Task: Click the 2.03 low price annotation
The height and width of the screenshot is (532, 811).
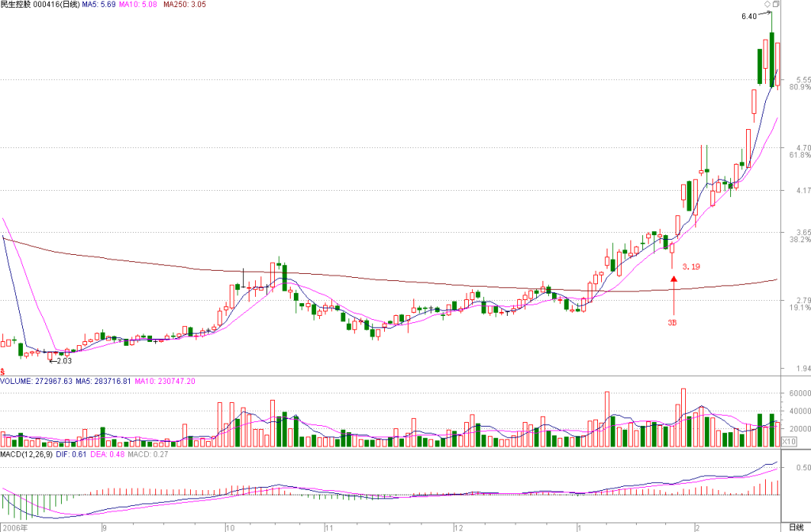Action: click(x=64, y=361)
